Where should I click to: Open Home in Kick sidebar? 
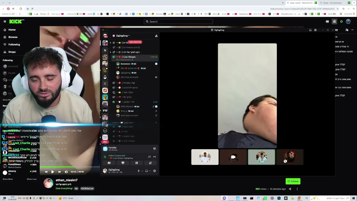coord(9,30)
